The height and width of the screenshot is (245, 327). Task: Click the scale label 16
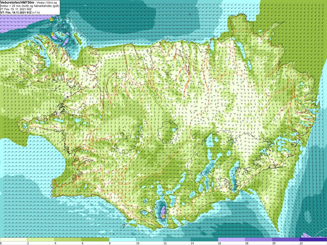pos(219,243)
